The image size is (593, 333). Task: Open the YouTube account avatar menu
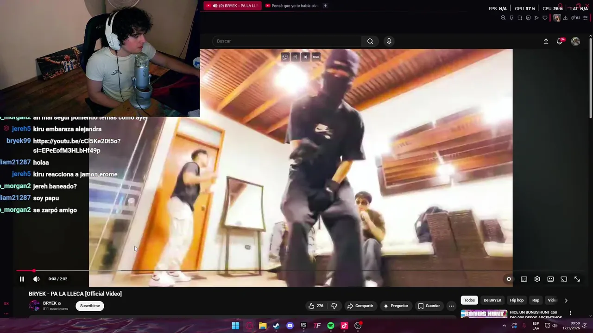tap(575, 41)
